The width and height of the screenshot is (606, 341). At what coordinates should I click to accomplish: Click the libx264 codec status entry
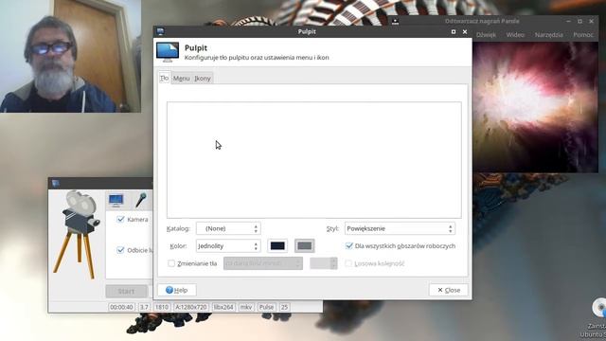223,307
